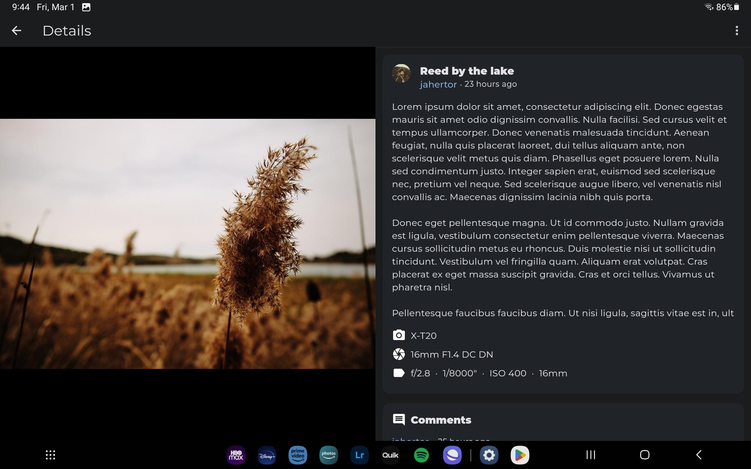Select the "ISO 400" value

tap(508, 373)
